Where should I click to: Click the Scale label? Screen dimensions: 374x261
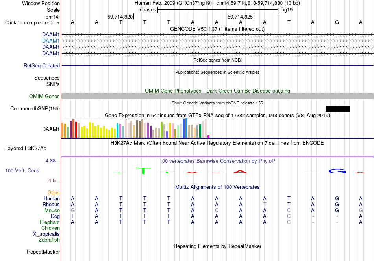click(54, 10)
